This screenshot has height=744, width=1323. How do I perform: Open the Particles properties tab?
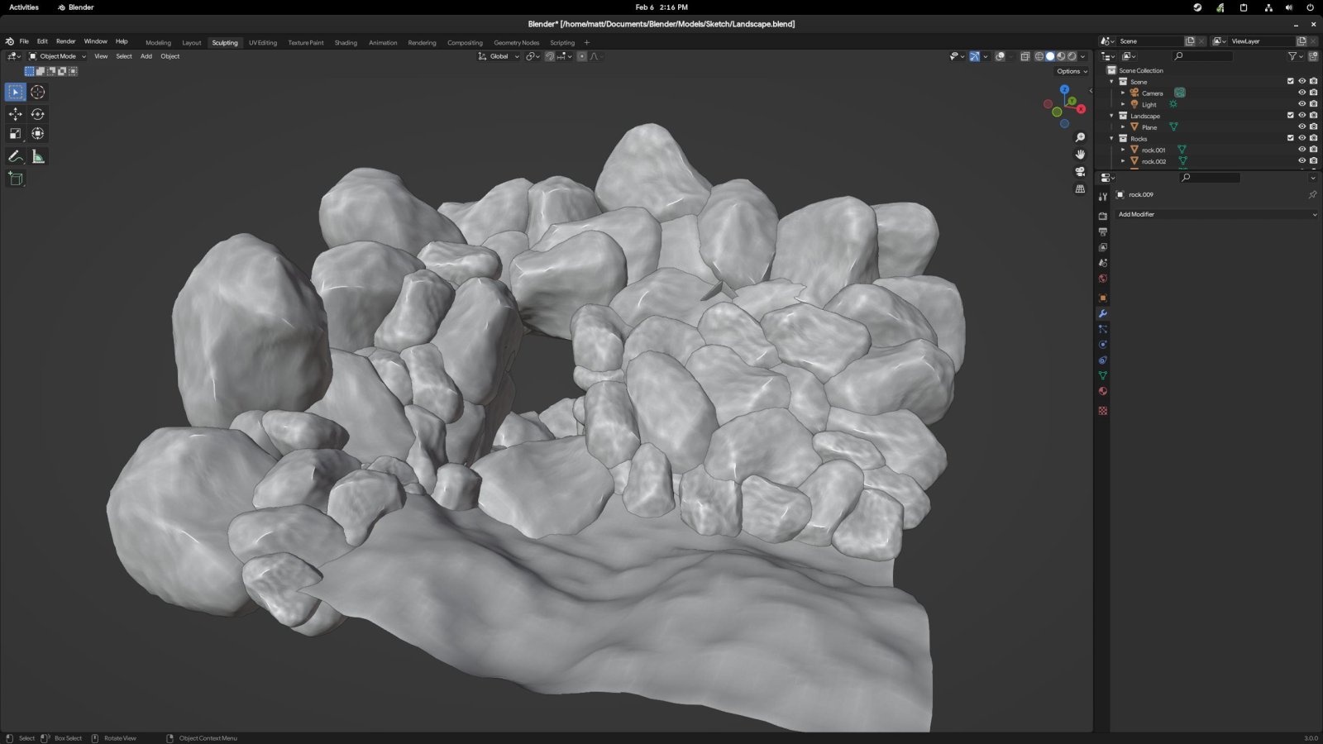click(x=1102, y=329)
